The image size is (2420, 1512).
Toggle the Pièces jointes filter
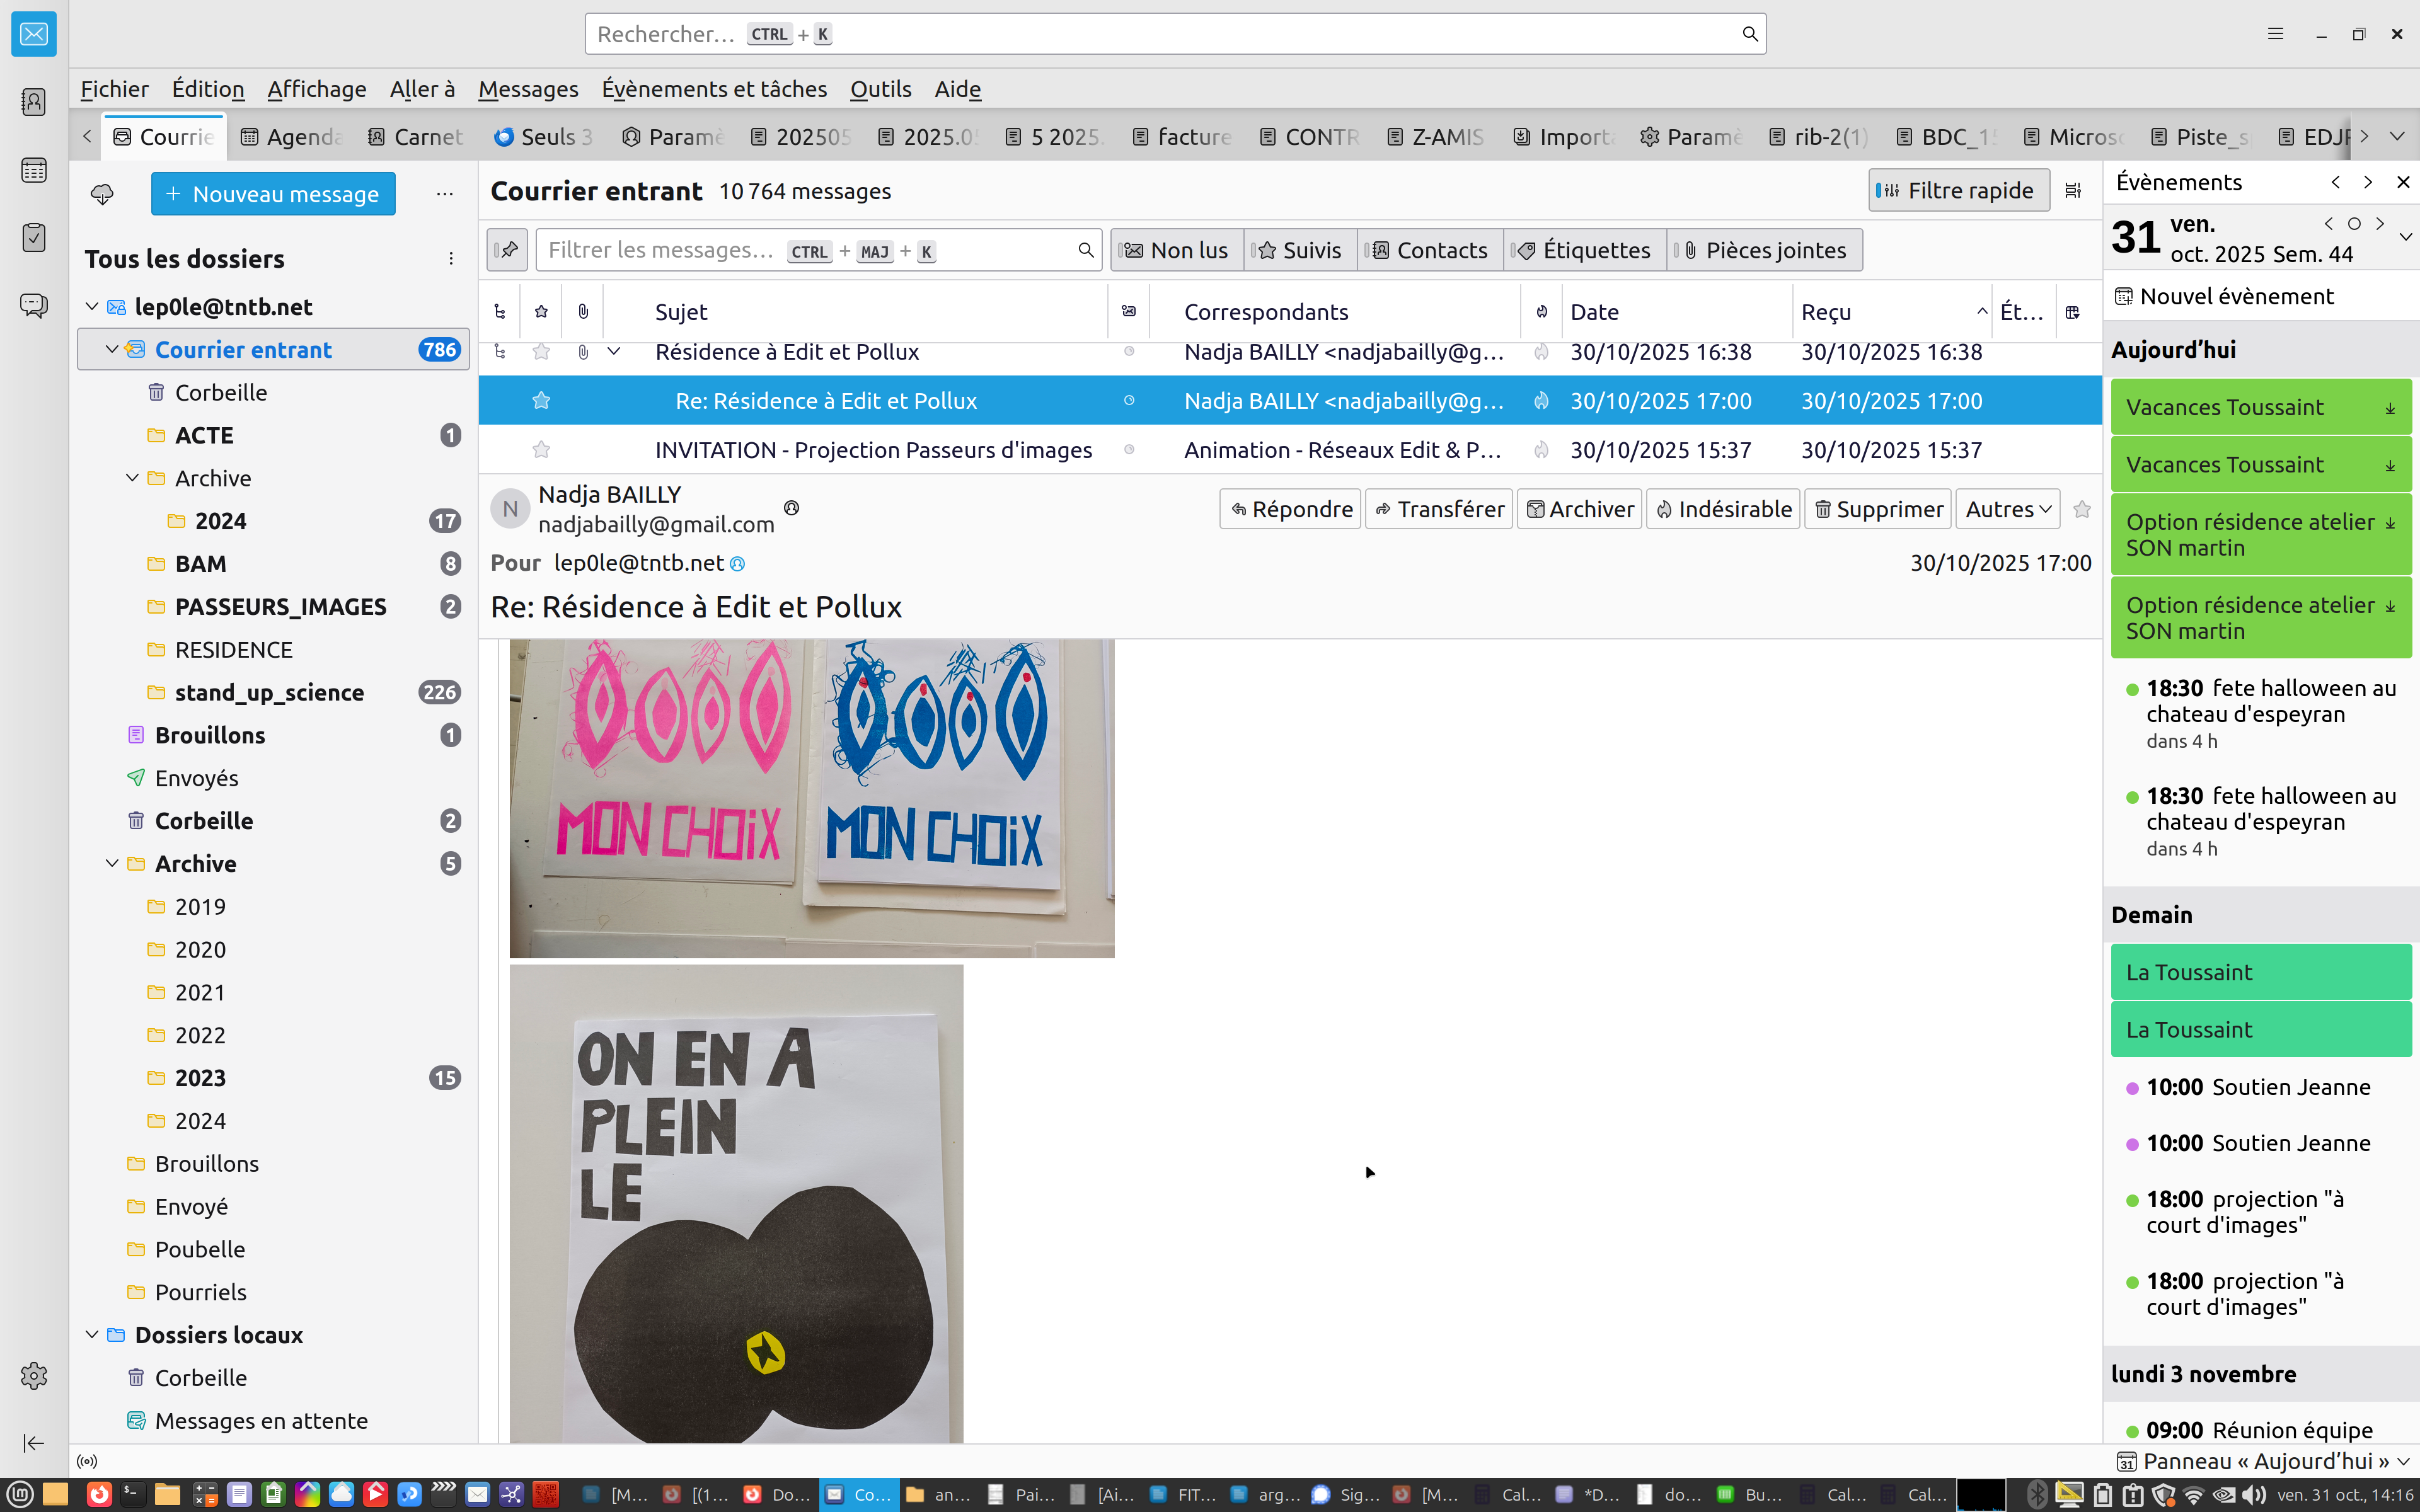point(1764,250)
